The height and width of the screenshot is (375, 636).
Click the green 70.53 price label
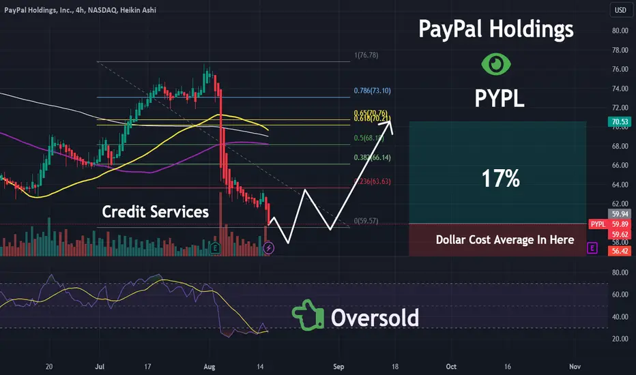click(620, 121)
